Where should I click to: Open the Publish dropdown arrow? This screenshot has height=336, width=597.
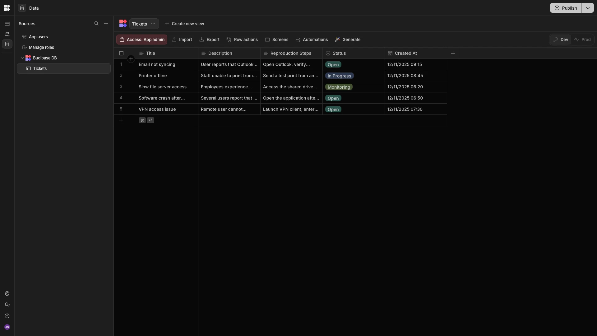588,8
